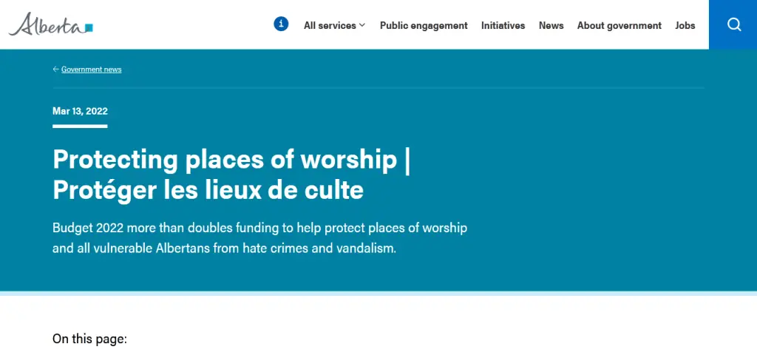Open search with the magnifying glass icon
The image size is (757, 358).
click(x=733, y=24)
